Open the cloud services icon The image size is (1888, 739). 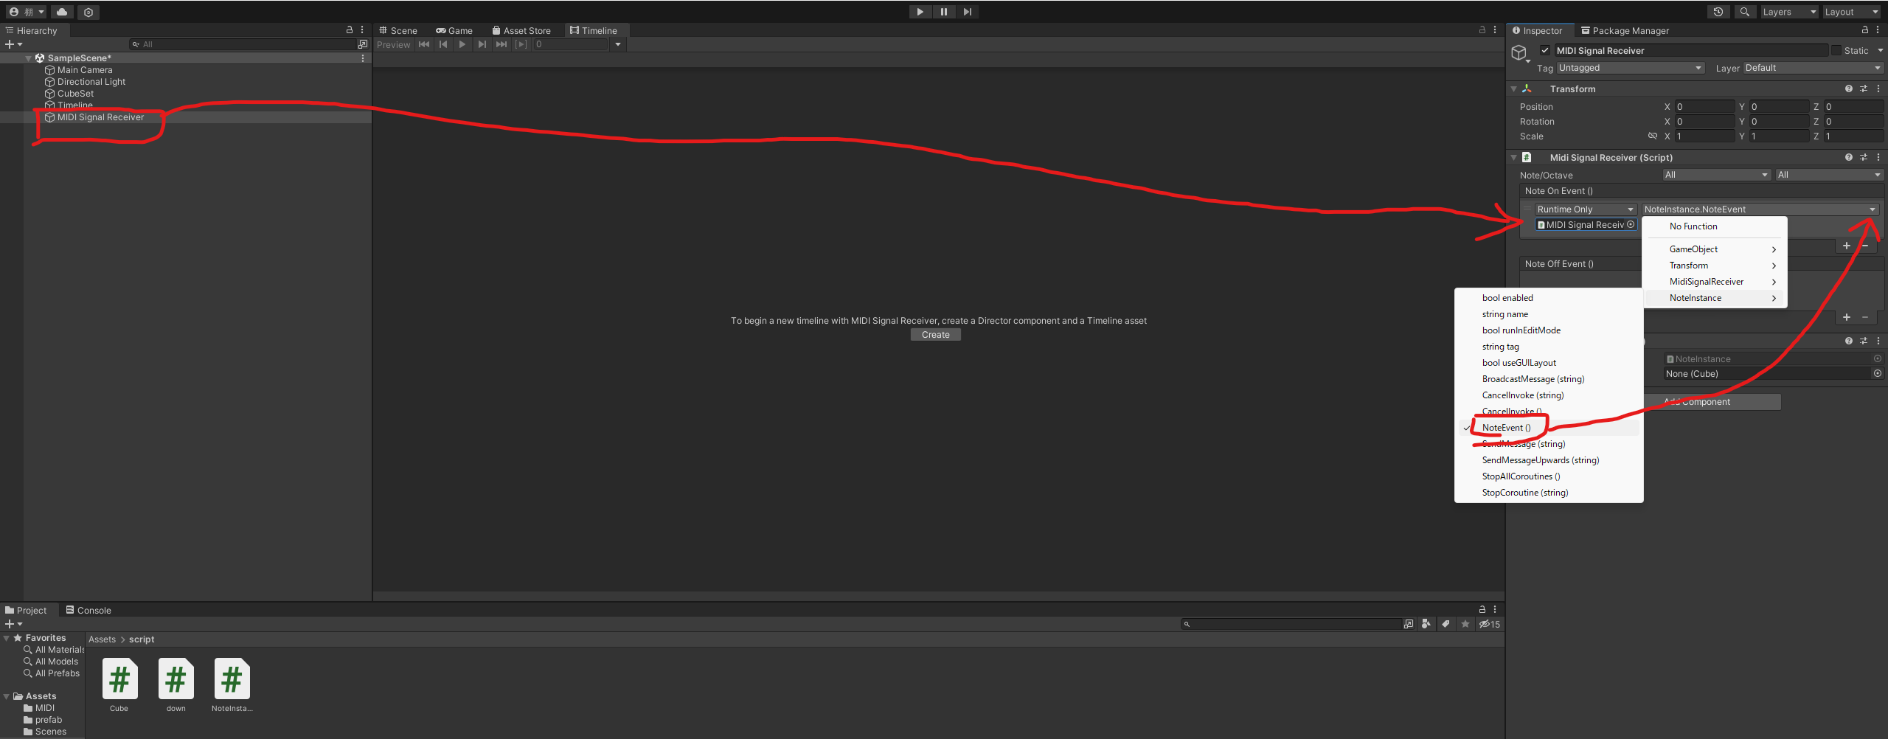pos(62,12)
